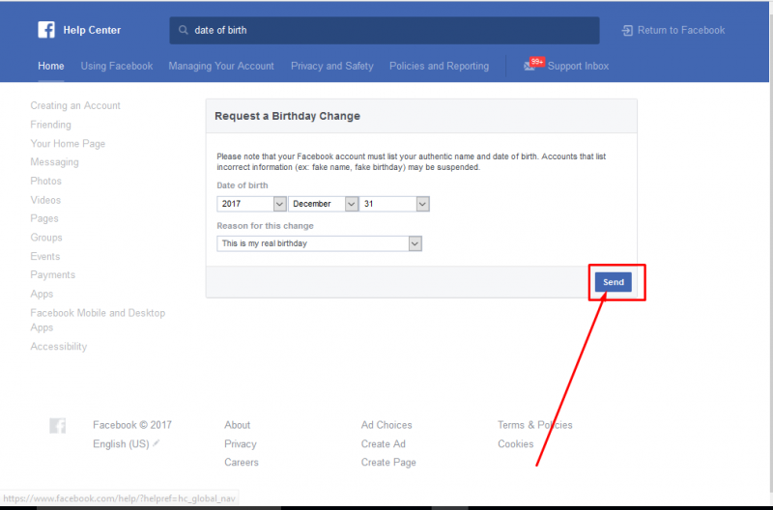Open the Groups topic
The height and width of the screenshot is (510, 773).
tap(46, 238)
